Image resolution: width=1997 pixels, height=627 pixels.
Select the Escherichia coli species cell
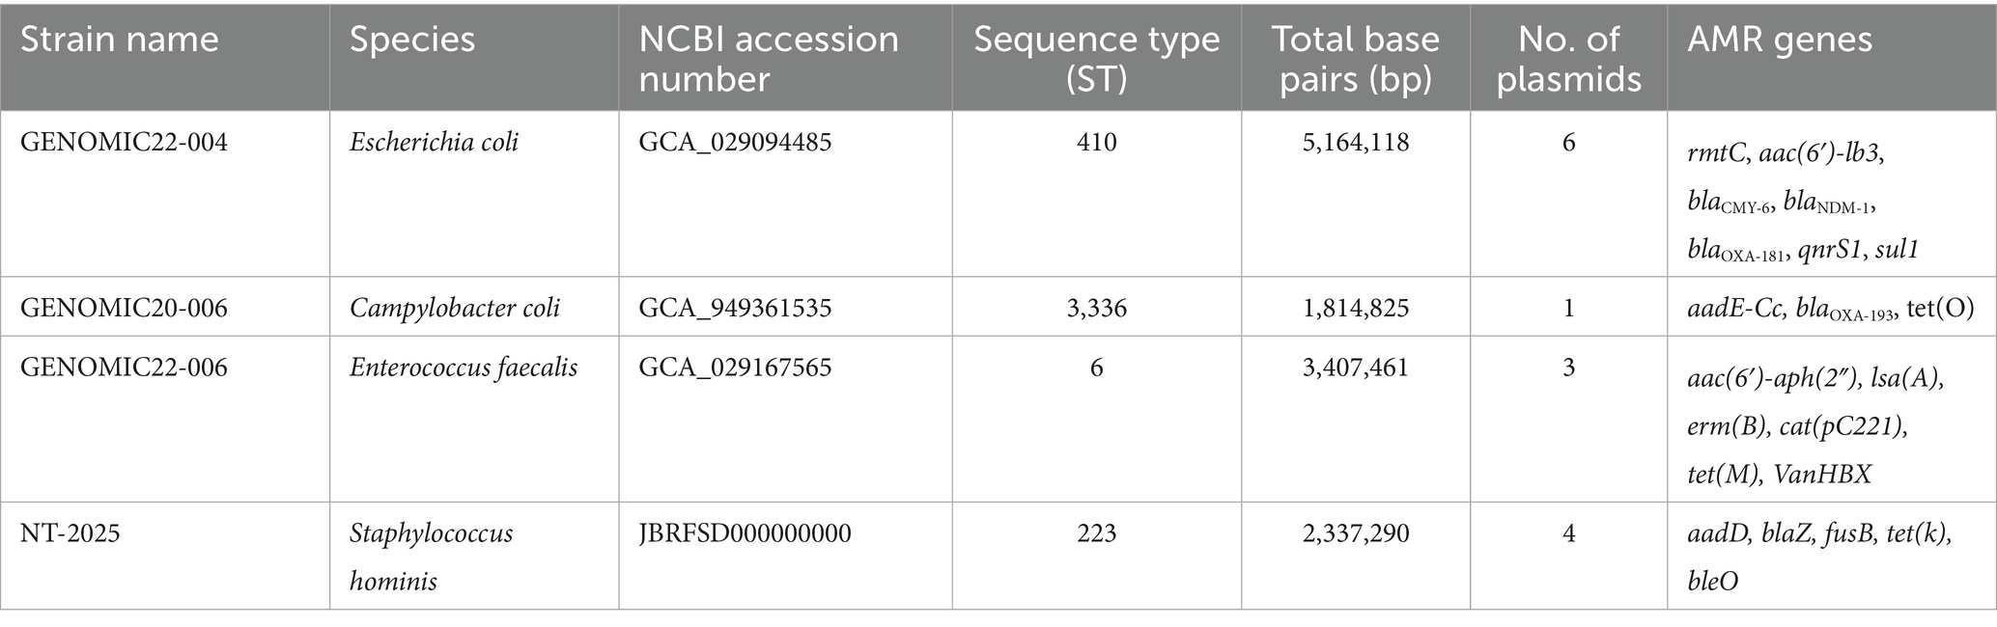(434, 143)
